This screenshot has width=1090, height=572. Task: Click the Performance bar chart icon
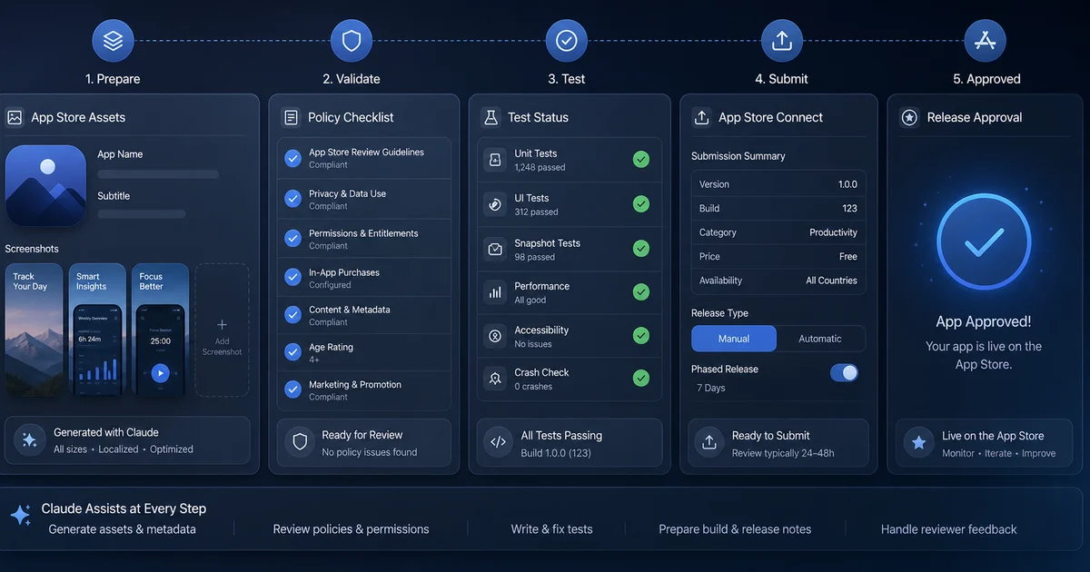point(495,292)
